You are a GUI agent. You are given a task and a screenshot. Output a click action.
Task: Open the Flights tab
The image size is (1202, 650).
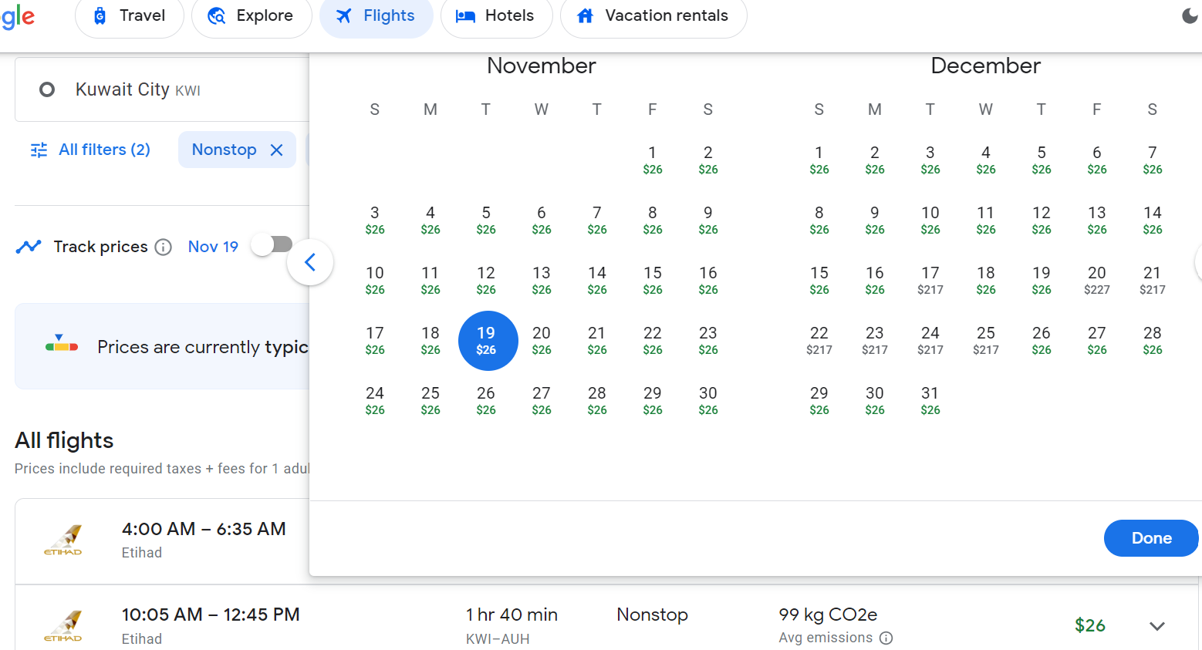click(x=376, y=15)
